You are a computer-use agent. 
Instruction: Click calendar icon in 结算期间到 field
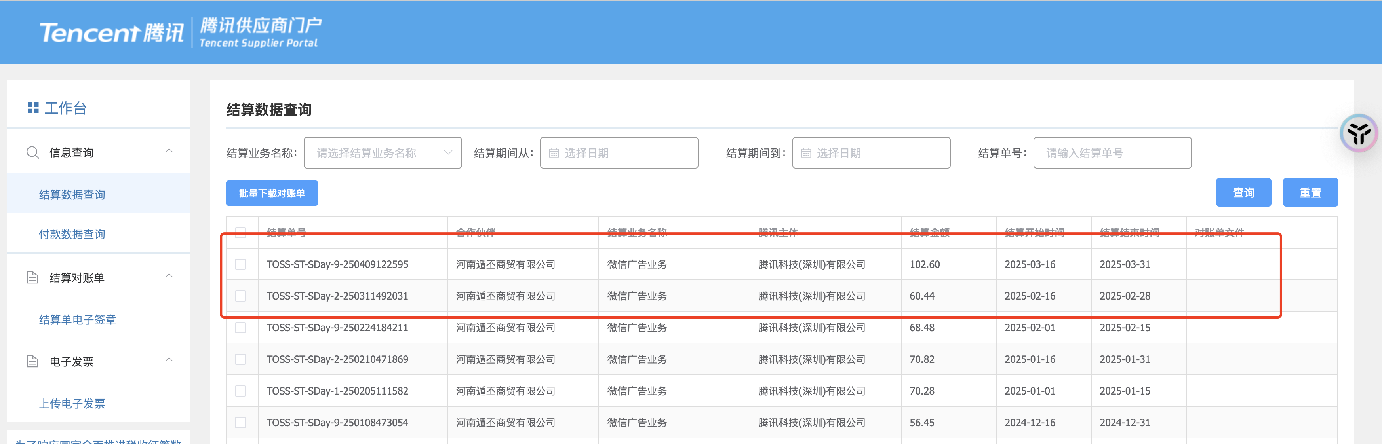pyautogui.click(x=806, y=154)
